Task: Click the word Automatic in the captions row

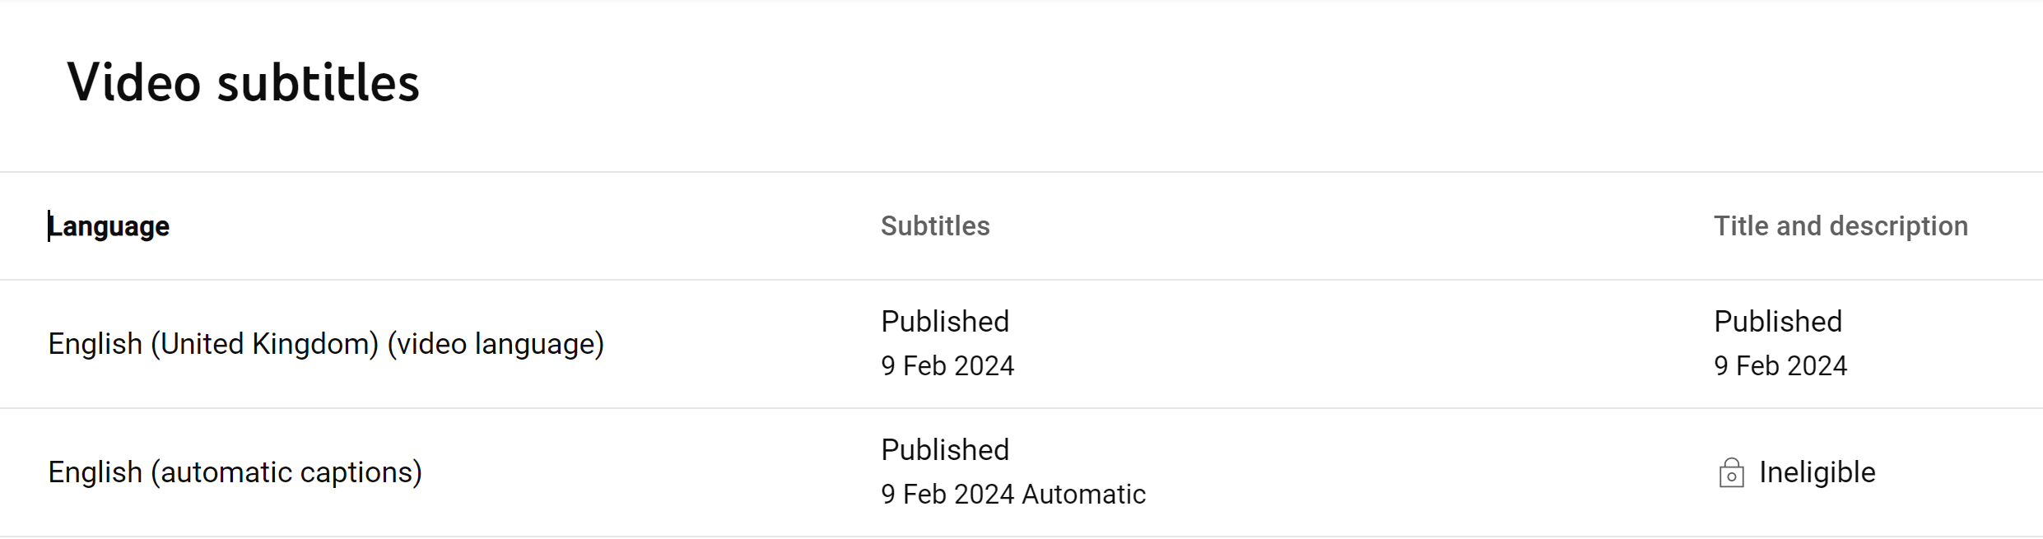Action: [x=1084, y=495]
